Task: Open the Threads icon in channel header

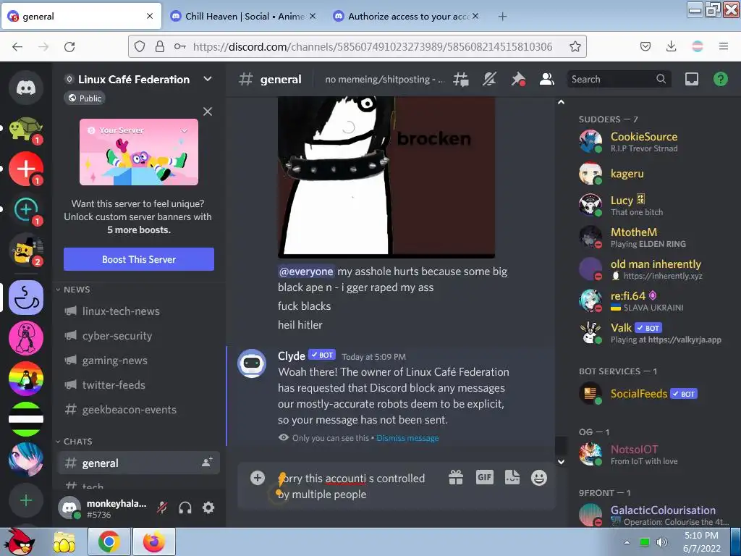Action: (x=461, y=79)
